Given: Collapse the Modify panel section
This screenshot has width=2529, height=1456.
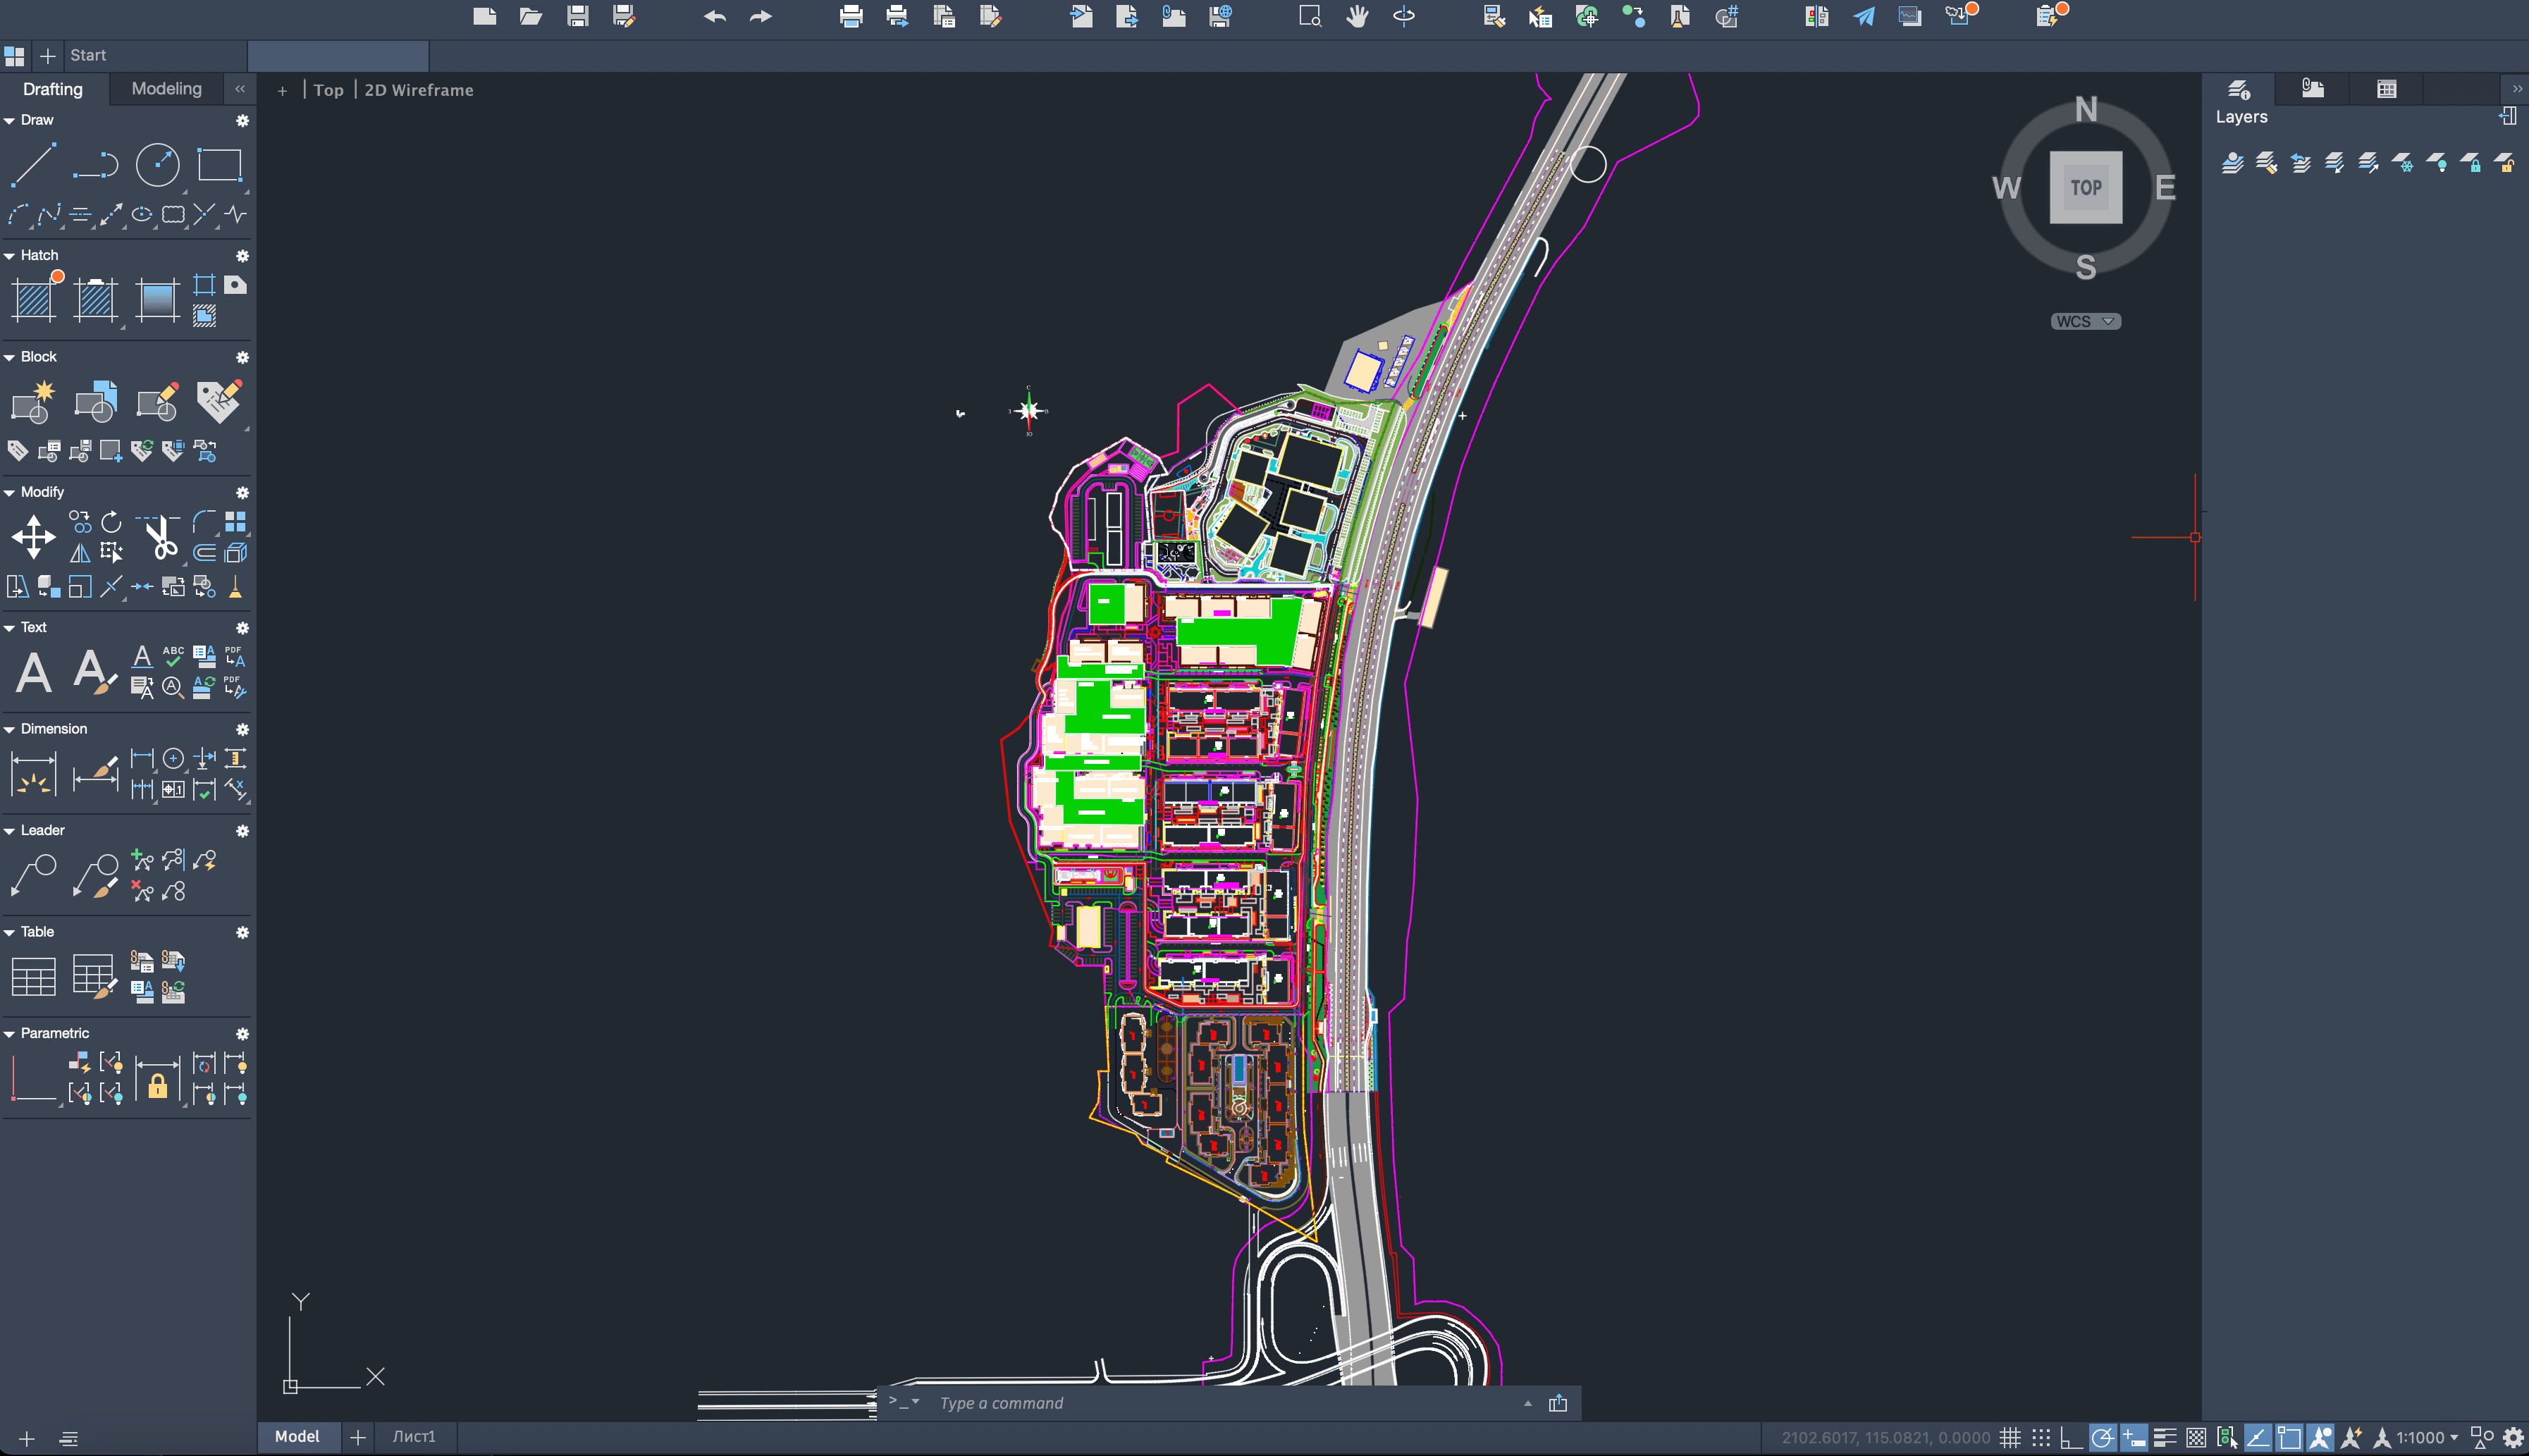Looking at the screenshot, I should click(9, 492).
